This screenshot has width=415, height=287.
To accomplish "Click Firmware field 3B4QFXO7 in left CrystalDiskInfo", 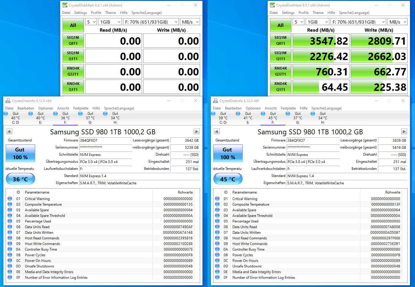I will 106,140.
